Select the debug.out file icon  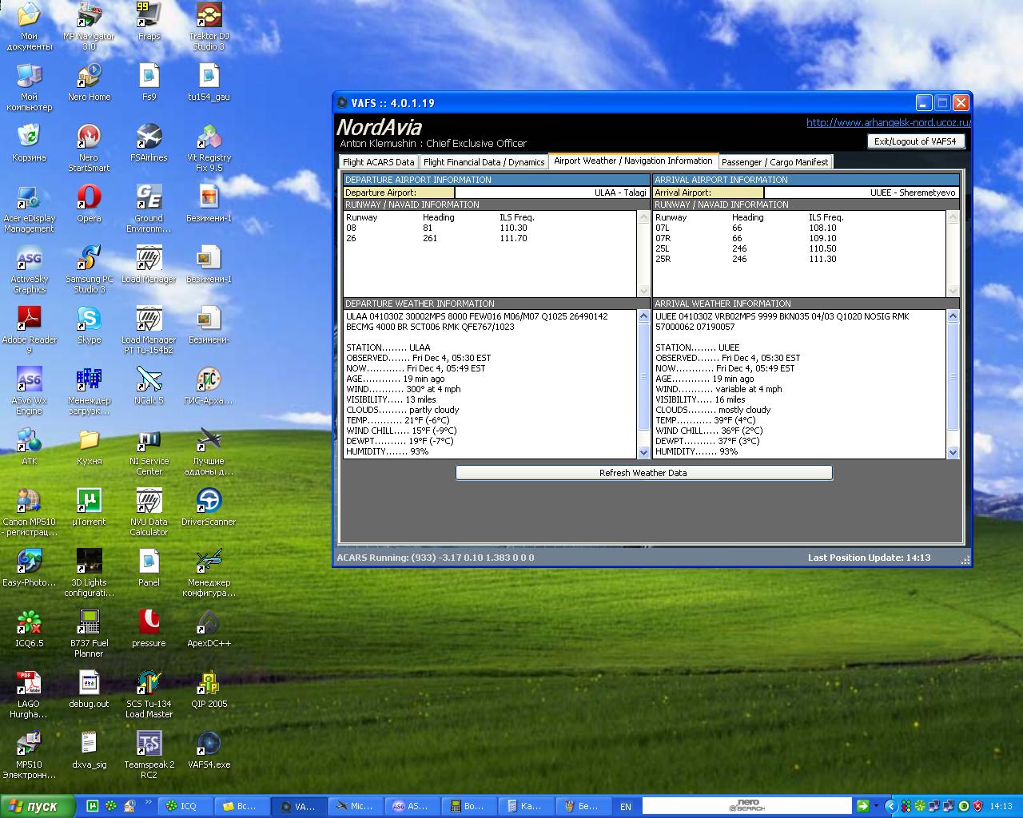click(x=89, y=689)
